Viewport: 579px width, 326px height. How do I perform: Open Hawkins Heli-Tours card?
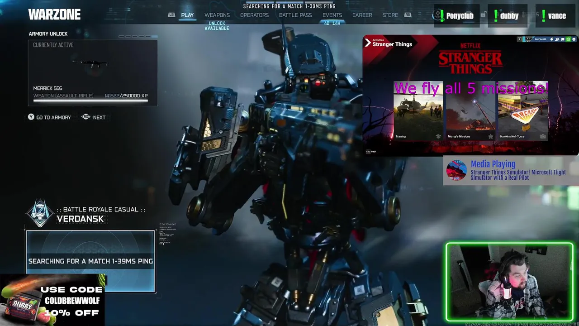[x=523, y=110]
